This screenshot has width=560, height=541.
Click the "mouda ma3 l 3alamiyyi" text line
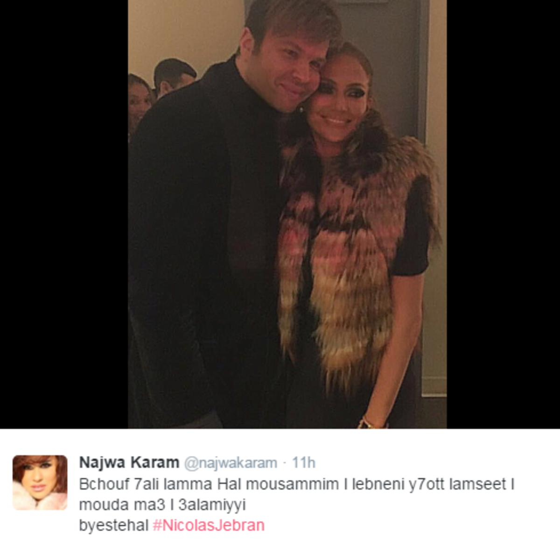click(162, 505)
